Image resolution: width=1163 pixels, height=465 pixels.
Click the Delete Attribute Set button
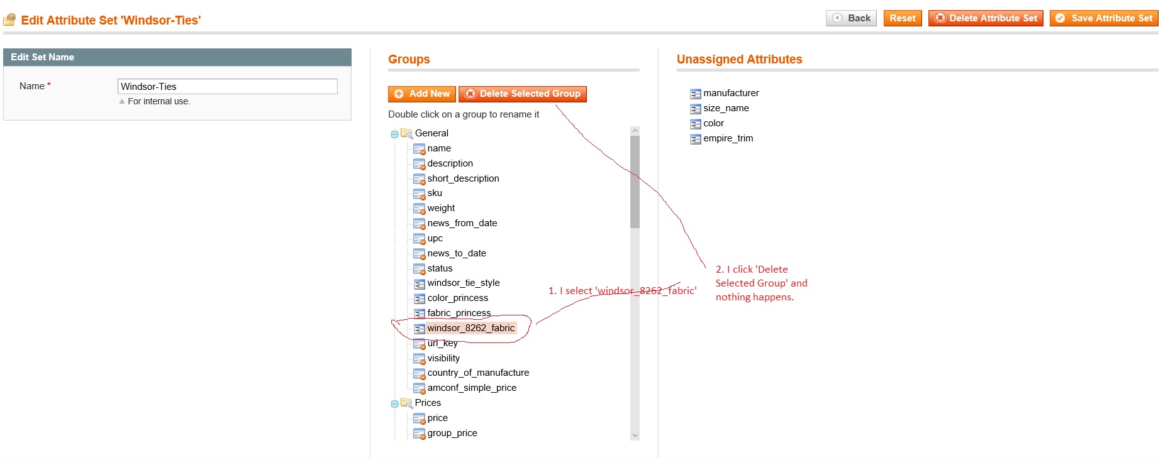pos(985,18)
